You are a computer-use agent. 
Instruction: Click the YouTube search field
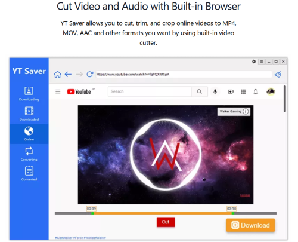150,91
